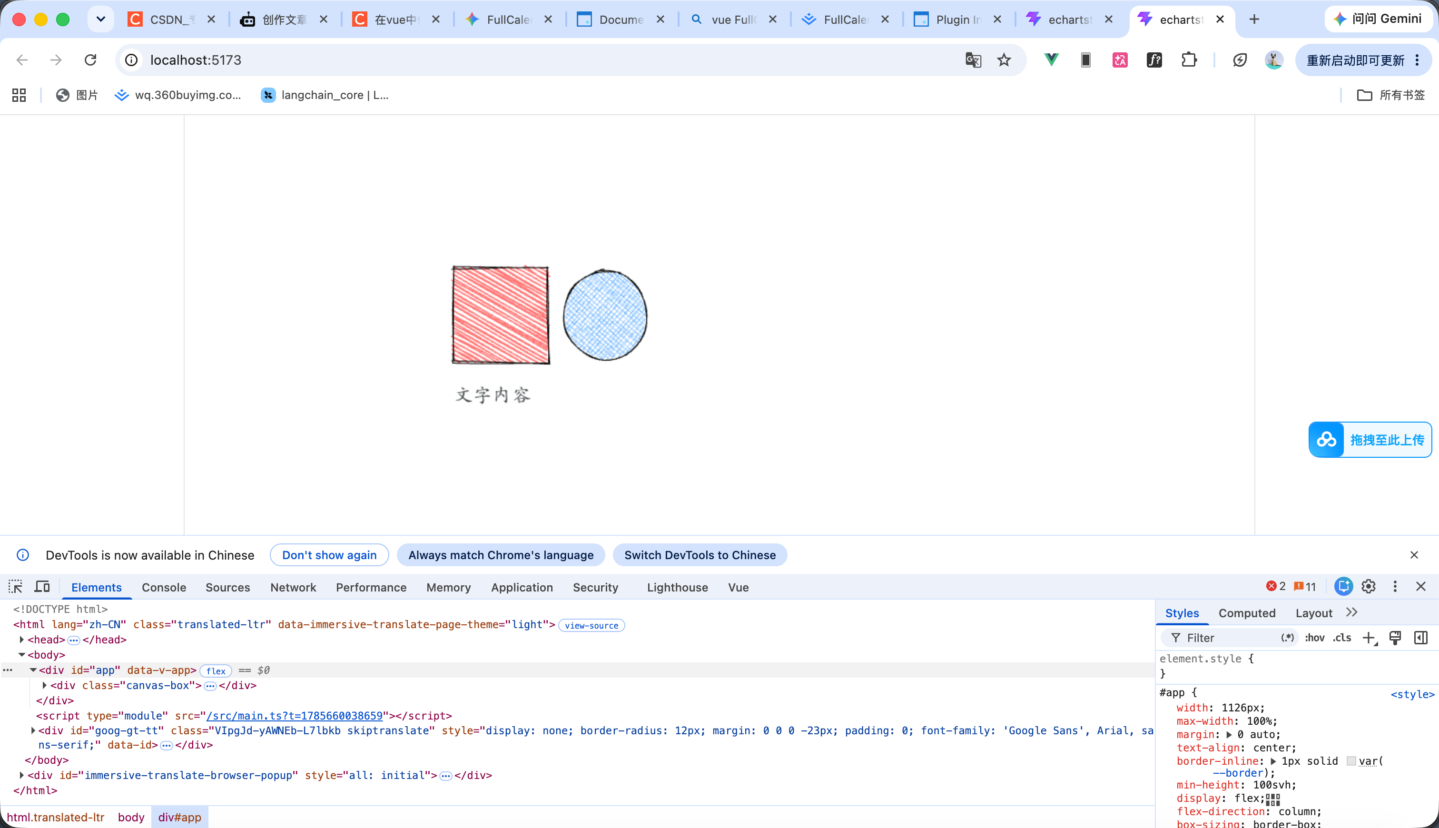Toggle the computed styles sidebar pane
Image resolution: width=1439 pixels, height=828 pixels.
1421,638
